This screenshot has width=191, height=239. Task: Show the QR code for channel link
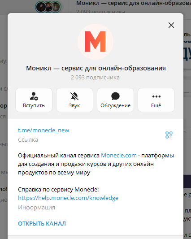[x=169, y=135]
